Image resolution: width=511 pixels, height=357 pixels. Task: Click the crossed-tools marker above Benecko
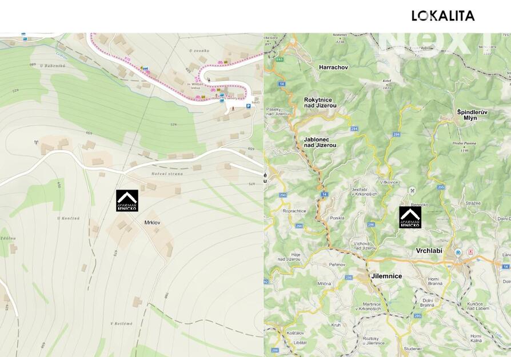pyautogui.click(x=412, y=191)
